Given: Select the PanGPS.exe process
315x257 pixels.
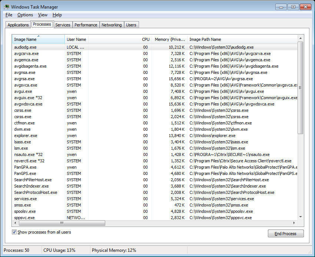Looking at the screenshot, I should pos(155,173).
